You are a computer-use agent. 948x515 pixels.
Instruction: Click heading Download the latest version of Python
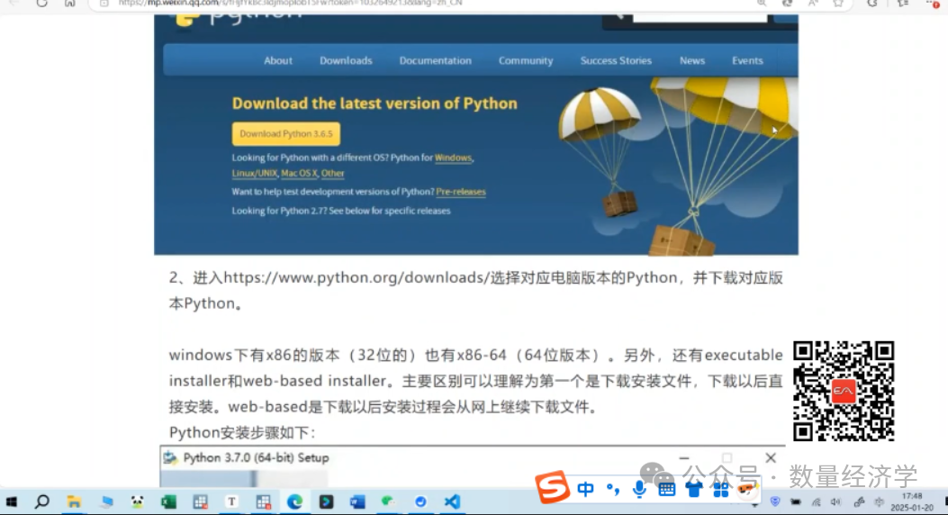[x=375, y=104]
